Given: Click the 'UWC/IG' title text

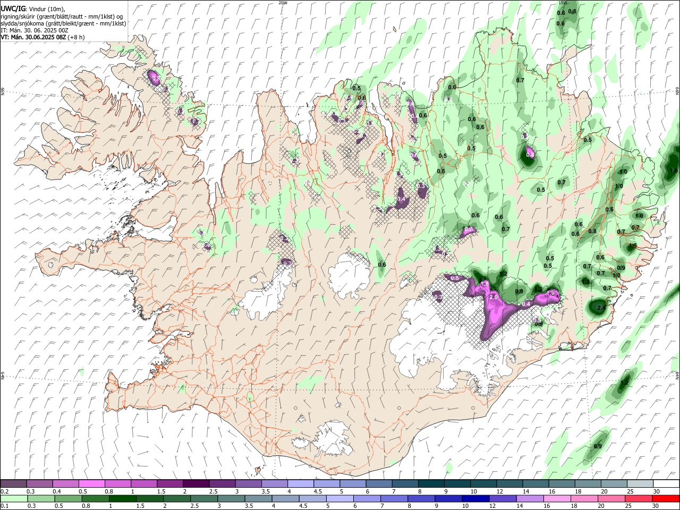Looking at the screenshot, I should pos(12,9).
